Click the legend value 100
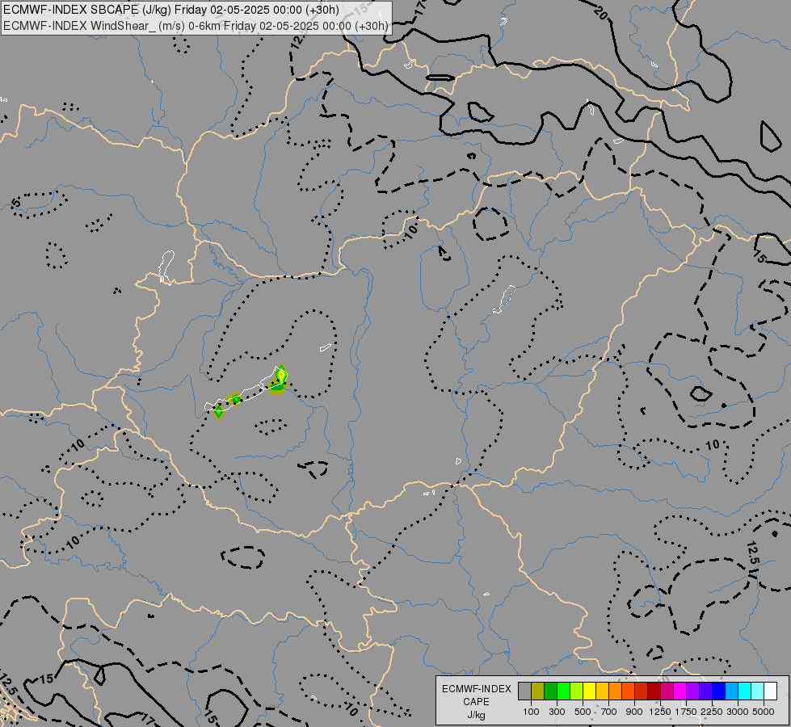The image size is (791, 727). point(531,712)
